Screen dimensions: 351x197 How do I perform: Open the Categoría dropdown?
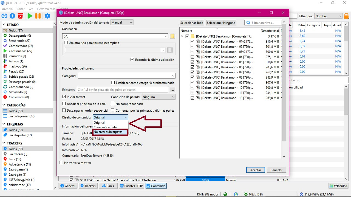[x=126, y=76]
